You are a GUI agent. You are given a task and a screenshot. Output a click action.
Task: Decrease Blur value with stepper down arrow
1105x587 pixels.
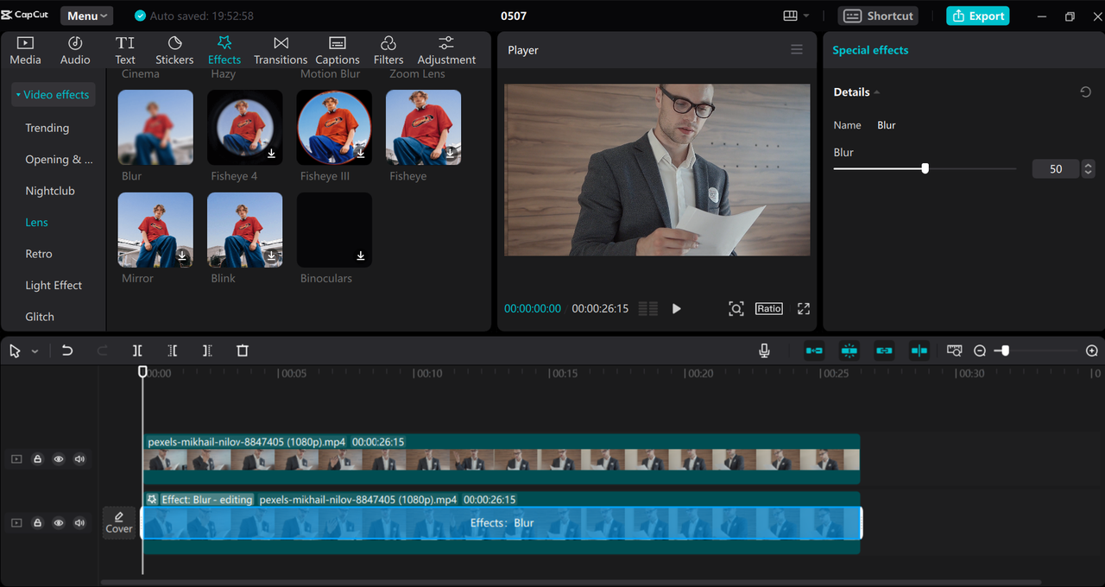coord(1088,174)
